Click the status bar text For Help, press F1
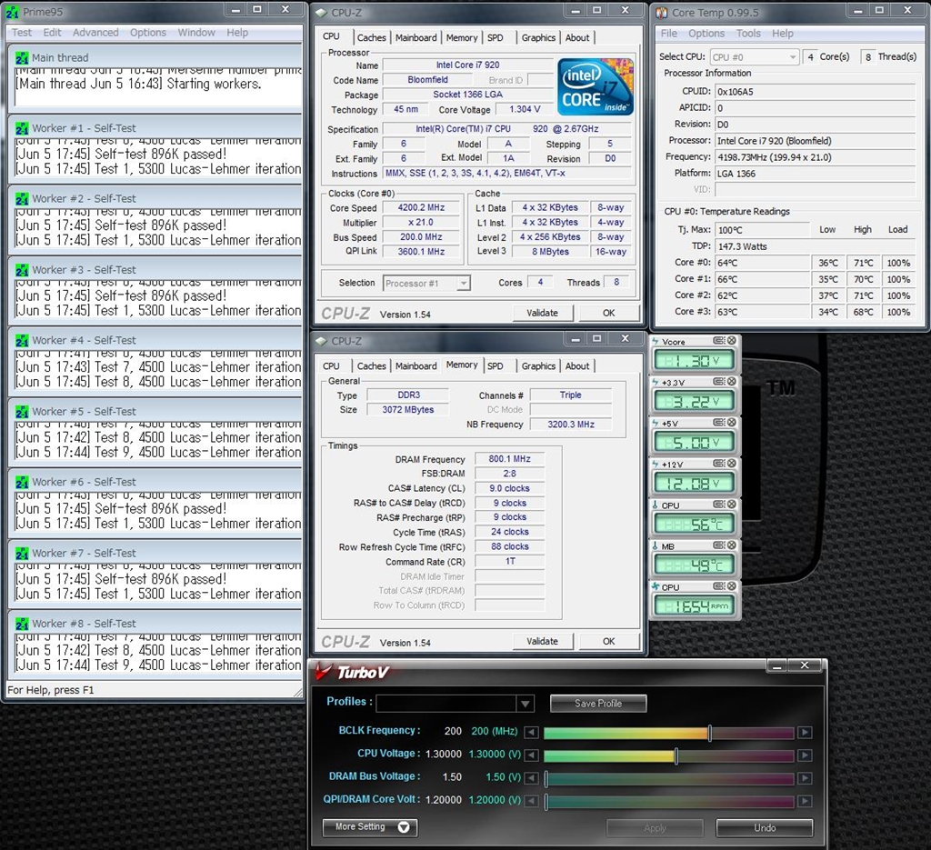This screenshot has height=850, width=931. pos(51,690)
